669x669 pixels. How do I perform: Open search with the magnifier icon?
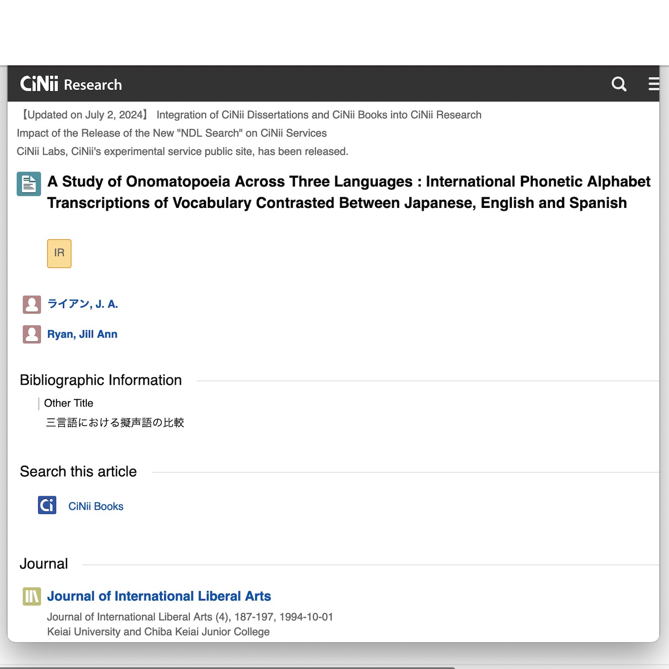tap(619, 84)
